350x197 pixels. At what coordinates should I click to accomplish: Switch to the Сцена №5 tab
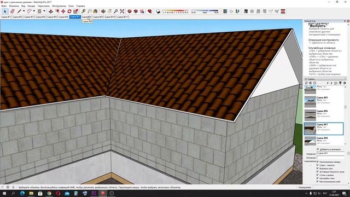pos(52,17)
